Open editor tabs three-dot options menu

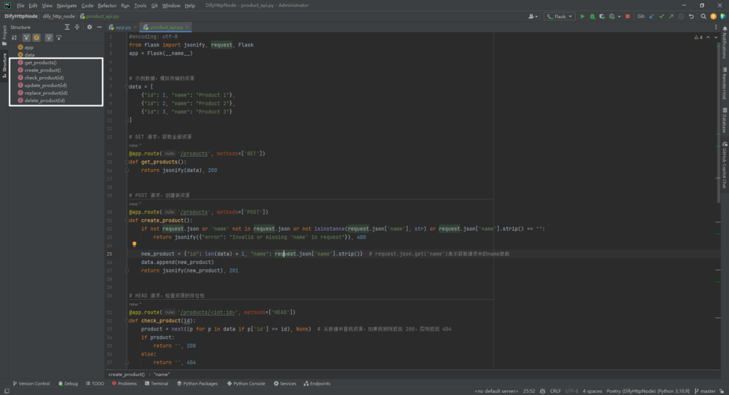716,27
